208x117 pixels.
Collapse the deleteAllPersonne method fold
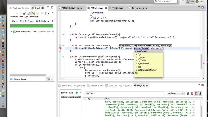pyautogui.click(x=63, y=45)
